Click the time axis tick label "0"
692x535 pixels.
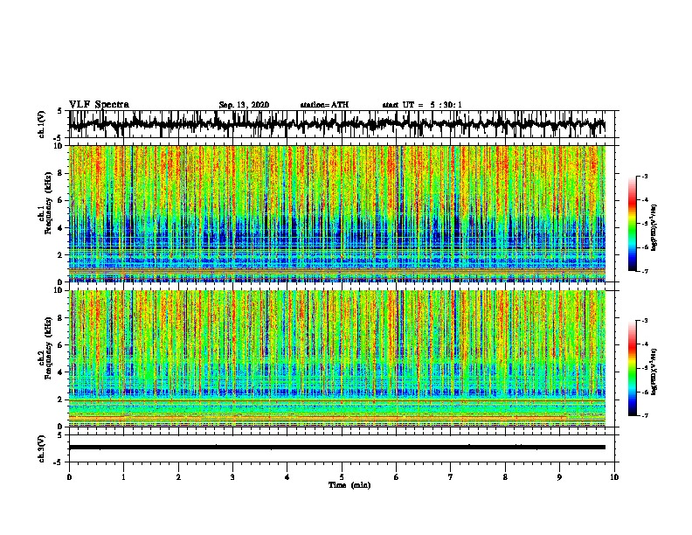click(69, 477)
